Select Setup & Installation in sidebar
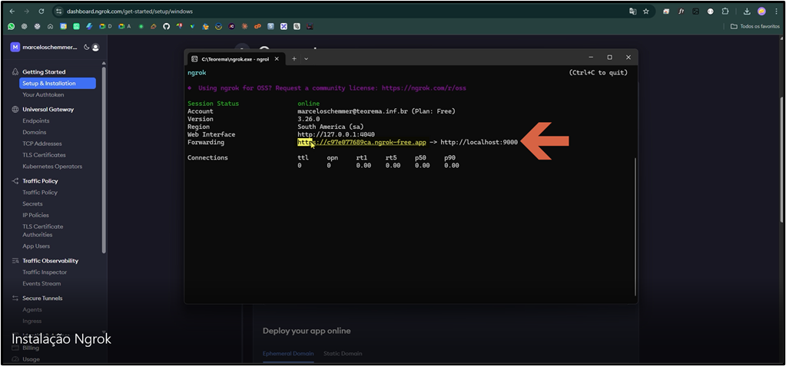The width and height of the screenshot is (786, 366). tap(57, 83)
